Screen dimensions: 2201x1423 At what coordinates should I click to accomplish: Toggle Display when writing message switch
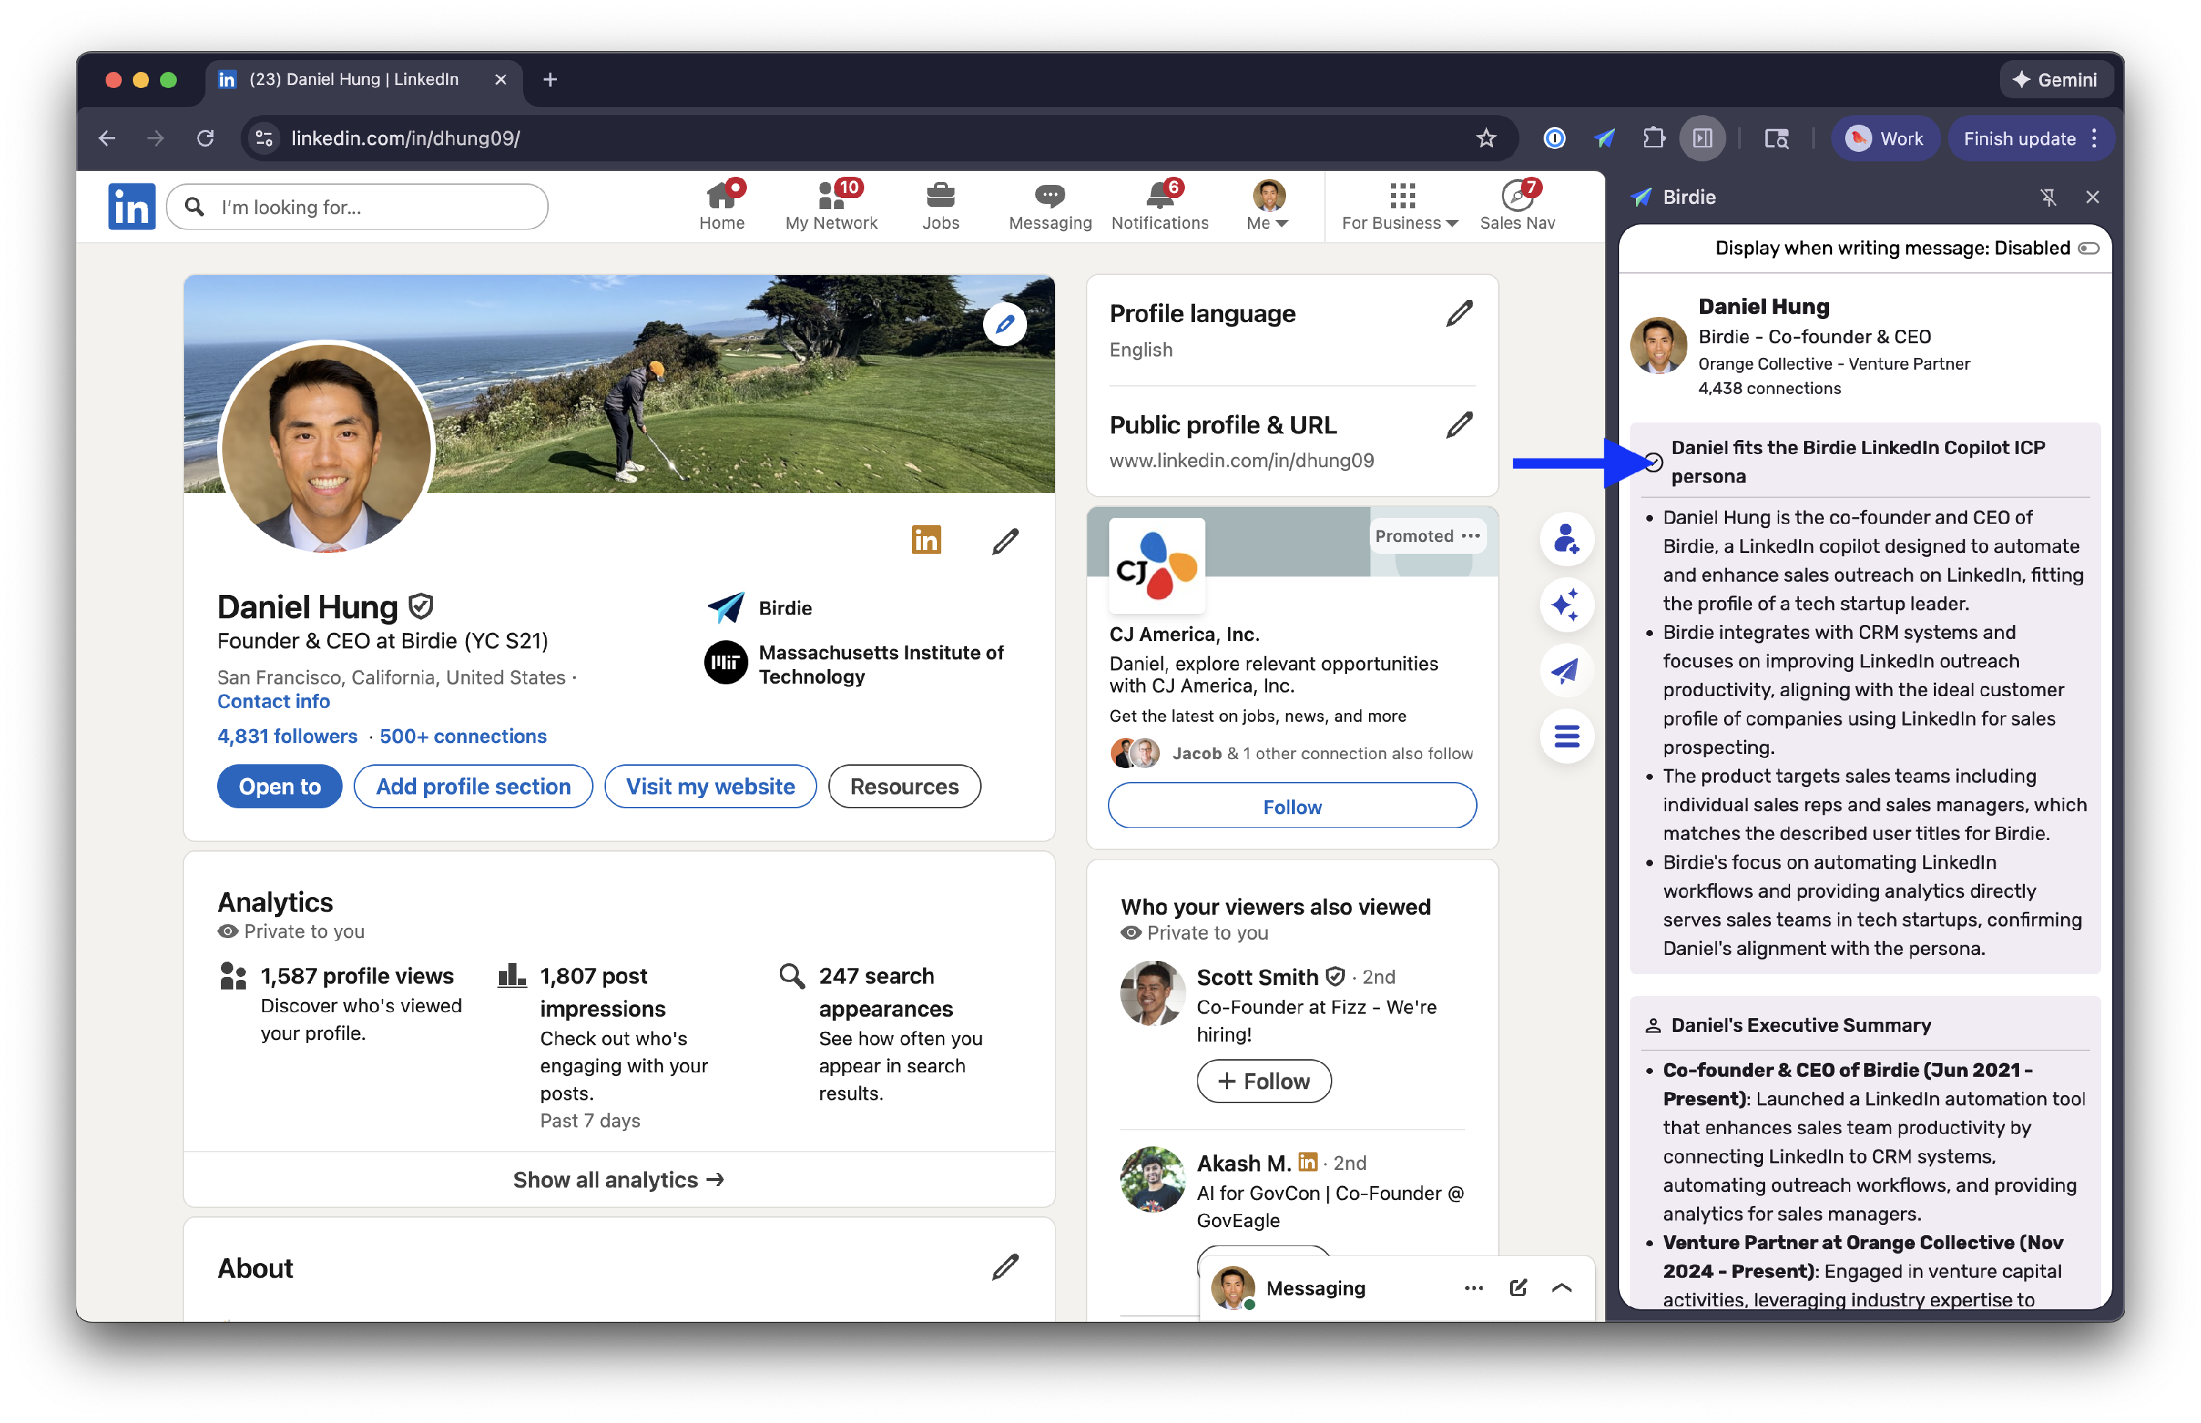2088,249
